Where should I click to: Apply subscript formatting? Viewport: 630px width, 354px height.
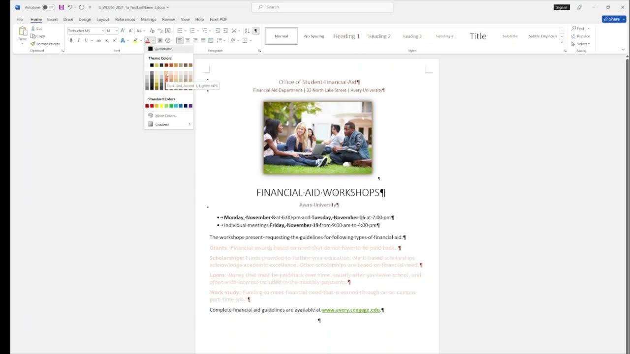107,40
